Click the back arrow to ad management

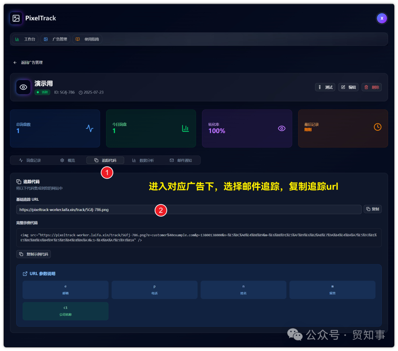(x=15, y=62)
